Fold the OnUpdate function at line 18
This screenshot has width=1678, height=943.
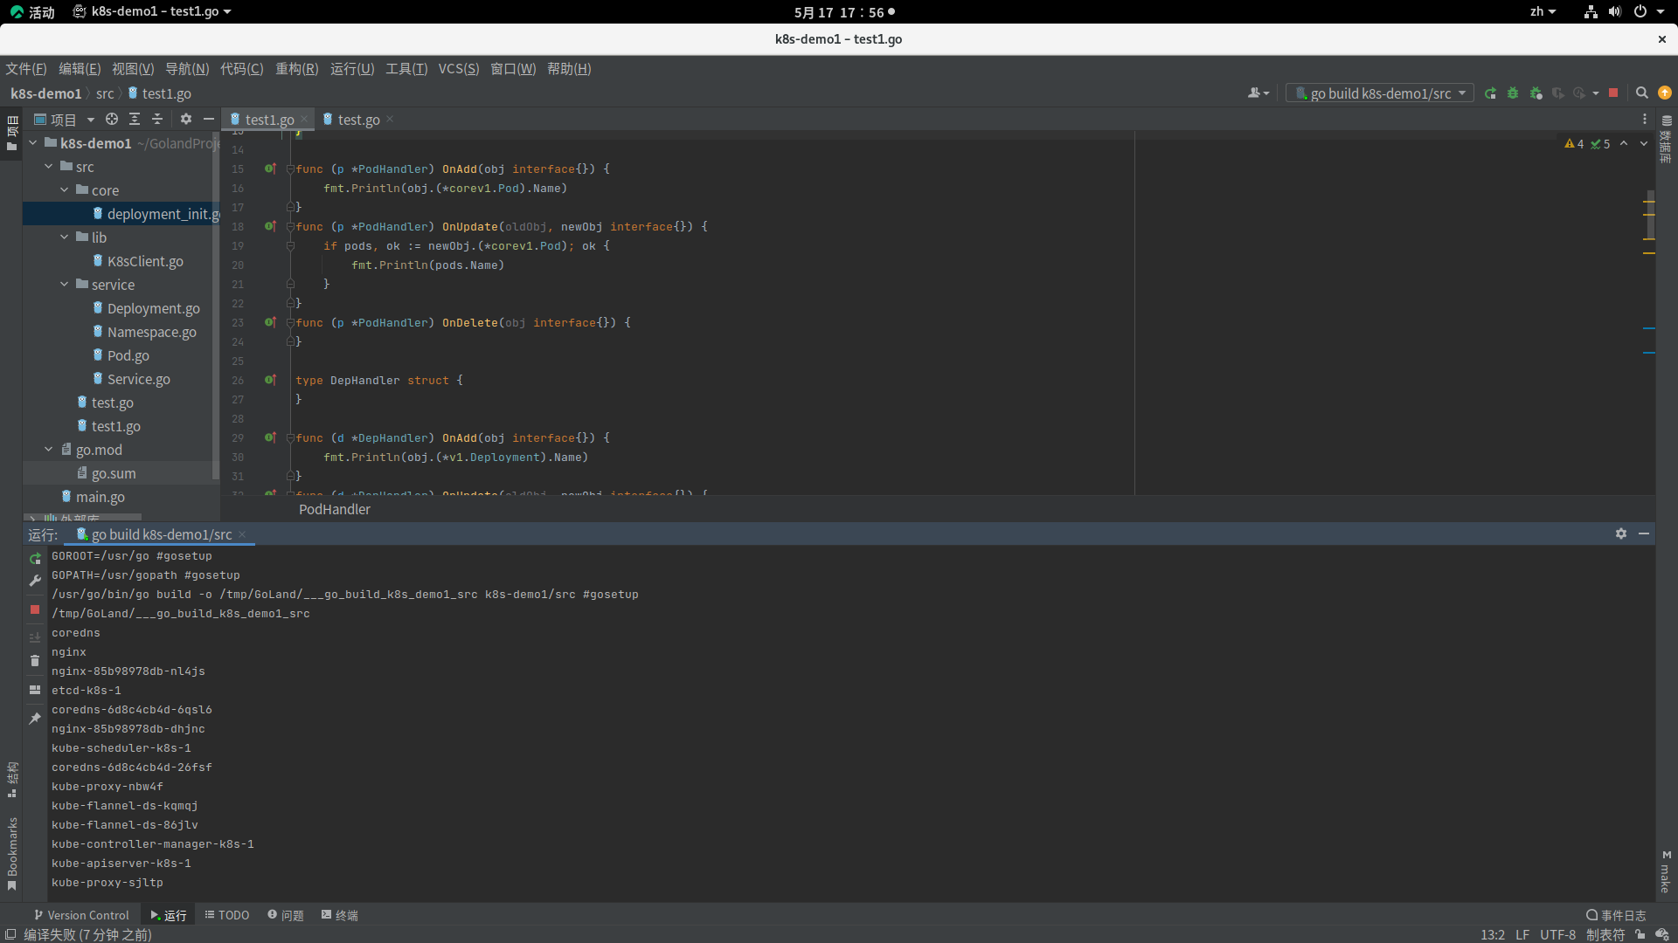pos(290,226)
